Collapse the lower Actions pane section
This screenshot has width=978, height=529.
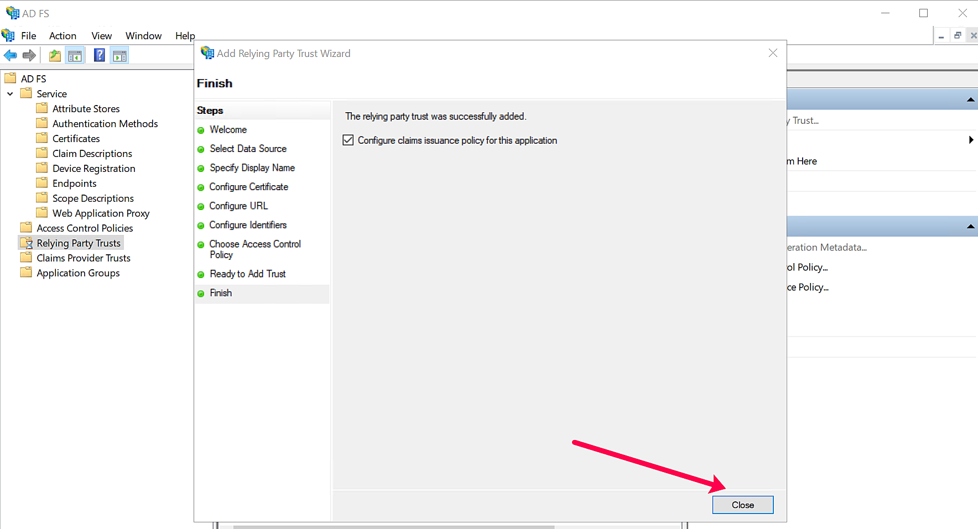tap(970, 227)
